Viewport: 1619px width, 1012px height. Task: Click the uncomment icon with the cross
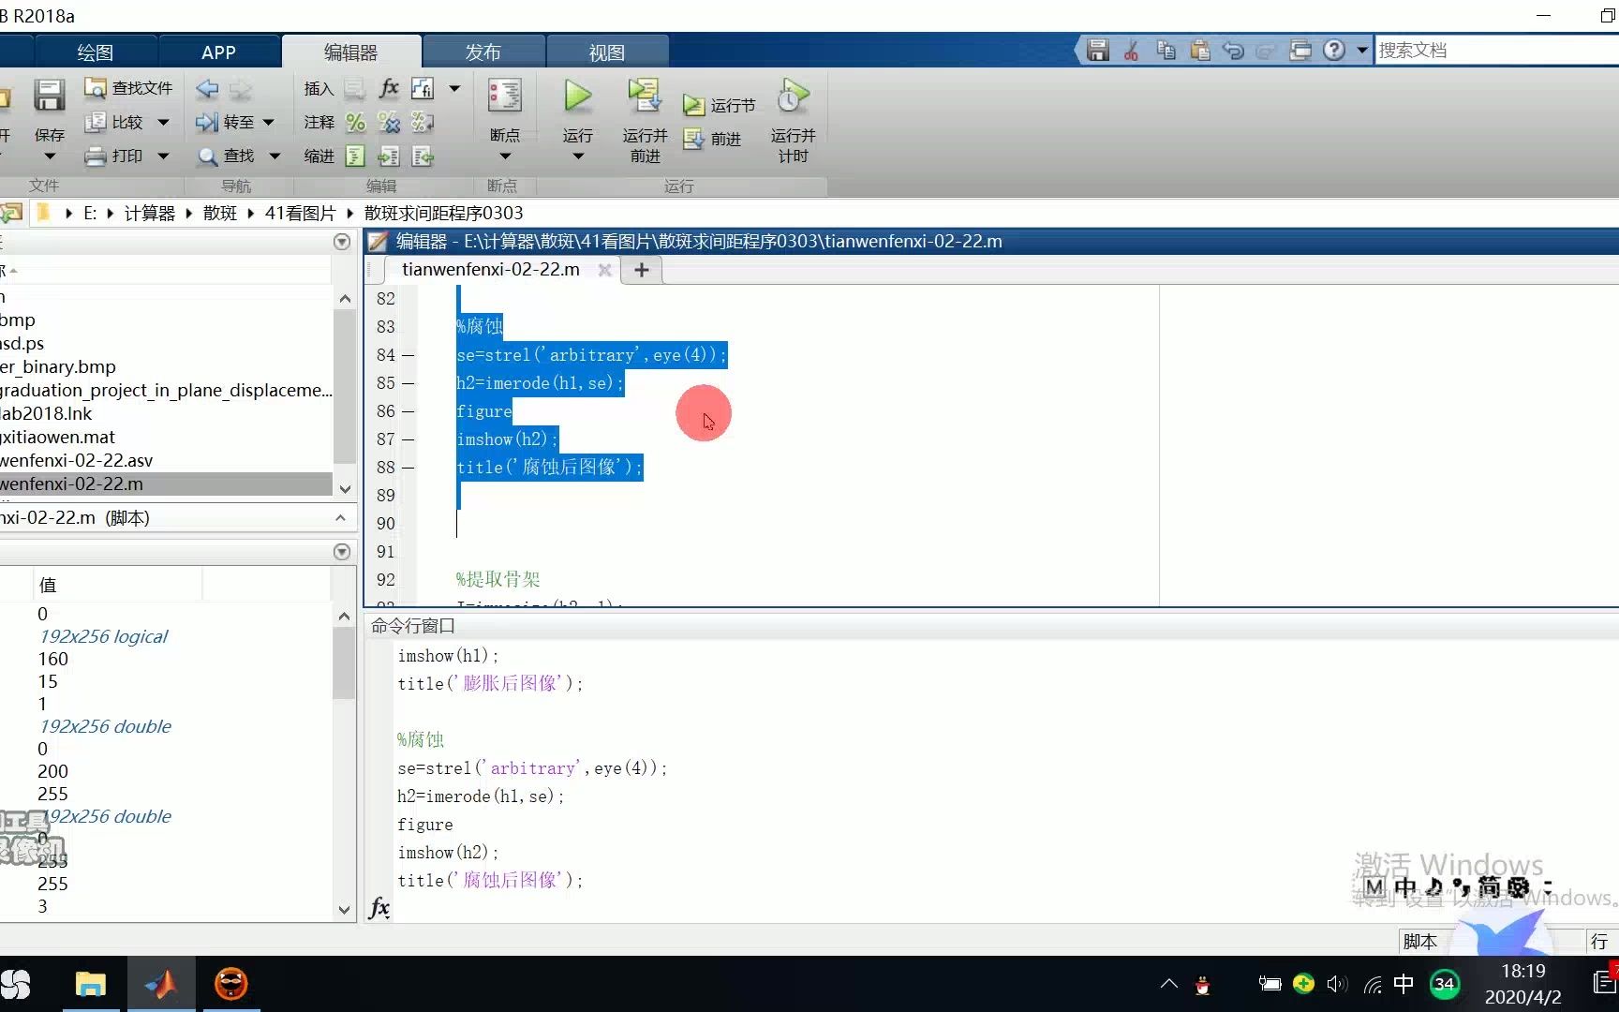[389, 122]
